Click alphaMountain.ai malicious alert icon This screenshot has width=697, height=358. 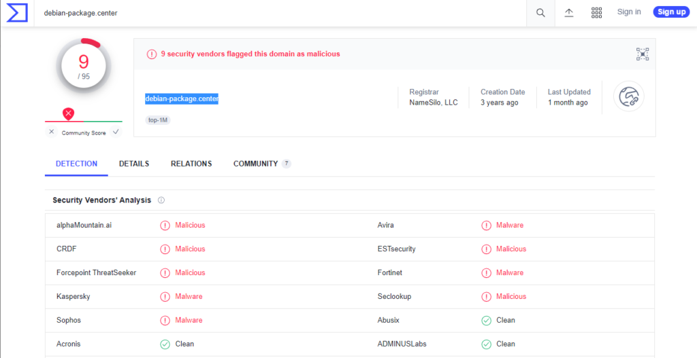[165, 226]
